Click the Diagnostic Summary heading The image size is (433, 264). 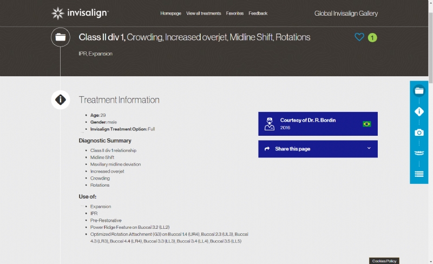point(105,141)
